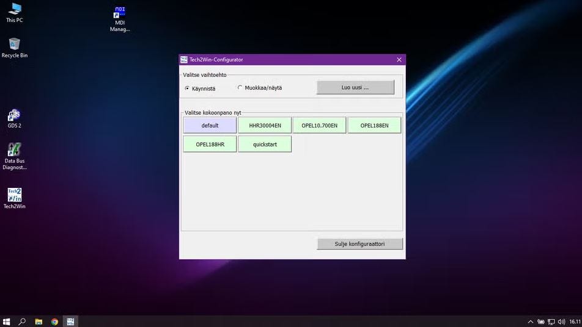Show hidden system tray icons
This screenshot has height=327, width=582.
[x=531, y=322]
